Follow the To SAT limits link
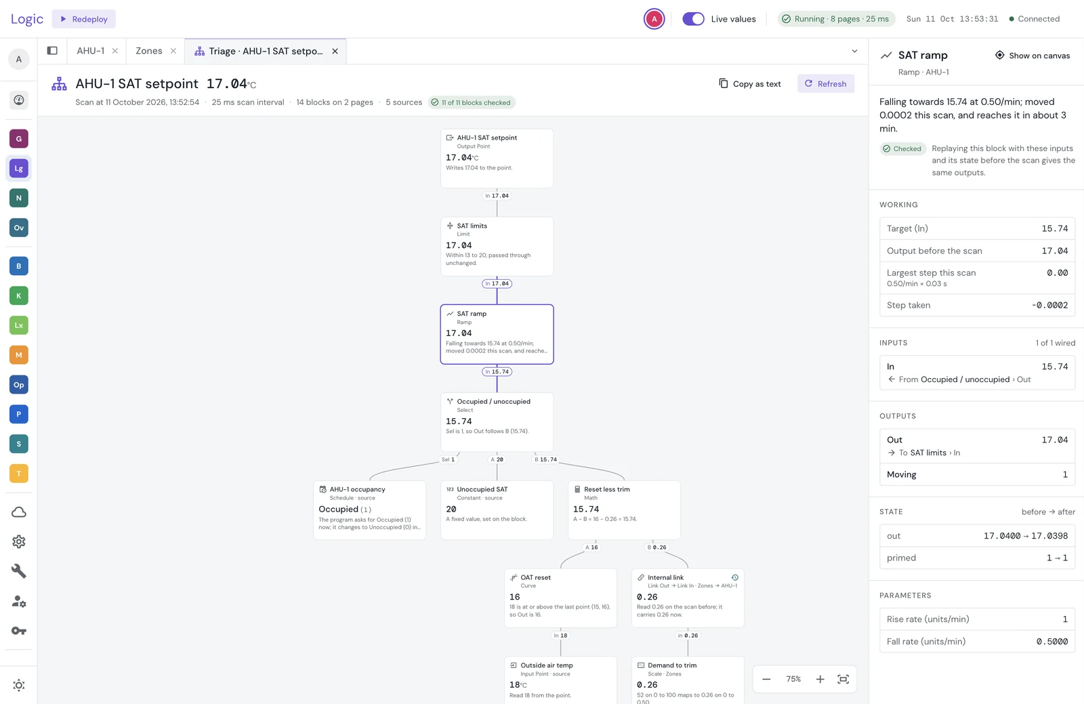Screen dimensions: 1084x704 [x=924, y=453]
